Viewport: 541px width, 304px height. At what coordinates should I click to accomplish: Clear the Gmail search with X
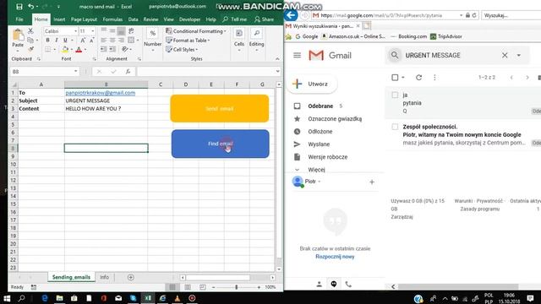click(x=505, y=55)
